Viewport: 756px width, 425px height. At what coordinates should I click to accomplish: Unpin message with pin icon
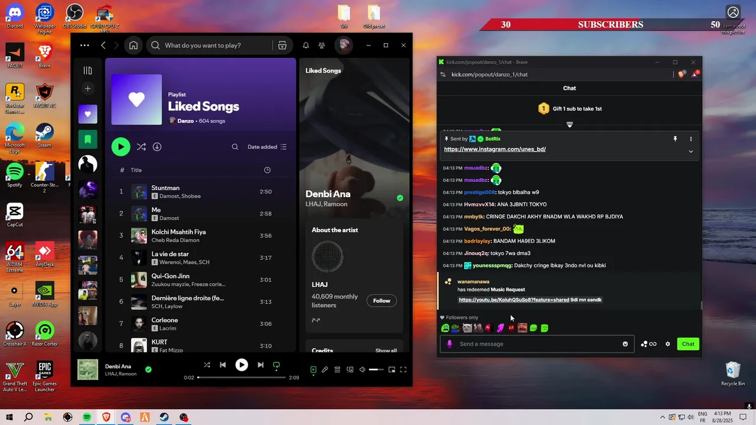(675, 139)
